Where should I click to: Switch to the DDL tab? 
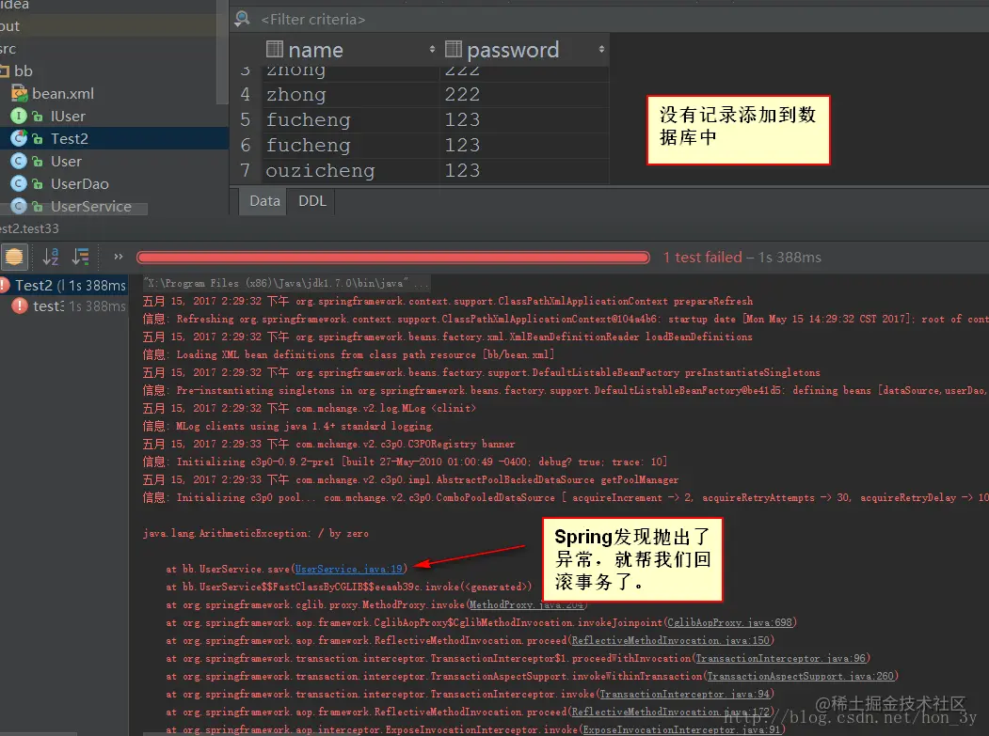pyautogui.click(x=312, y=201)
